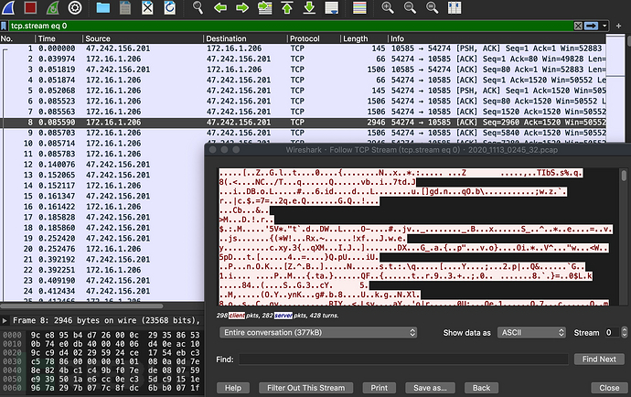
Task: Sort by the Info column header
Action: coord(497,38)
